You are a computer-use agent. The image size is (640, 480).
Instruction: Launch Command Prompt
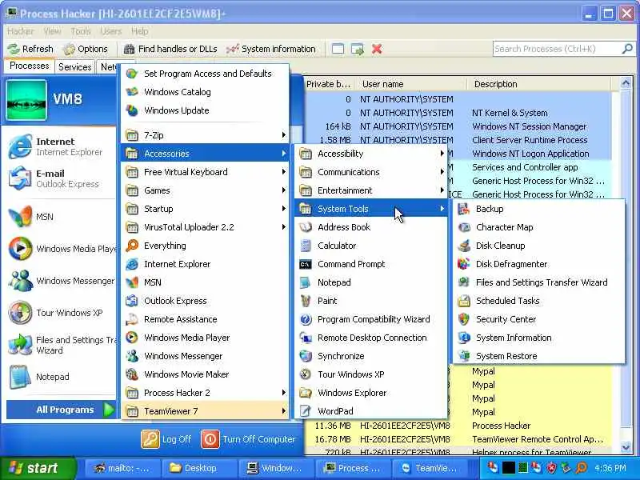pos(370,264)
